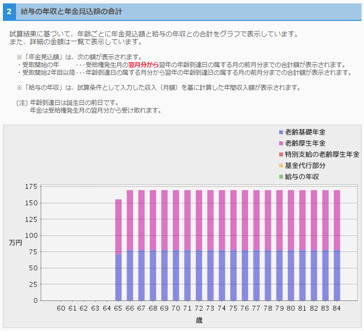Click the ・受取開始2年目以降 bullet text
Image resolution: width=364 pixels, height=331 pixels.
pyautogui.click(x=46, y=72)
